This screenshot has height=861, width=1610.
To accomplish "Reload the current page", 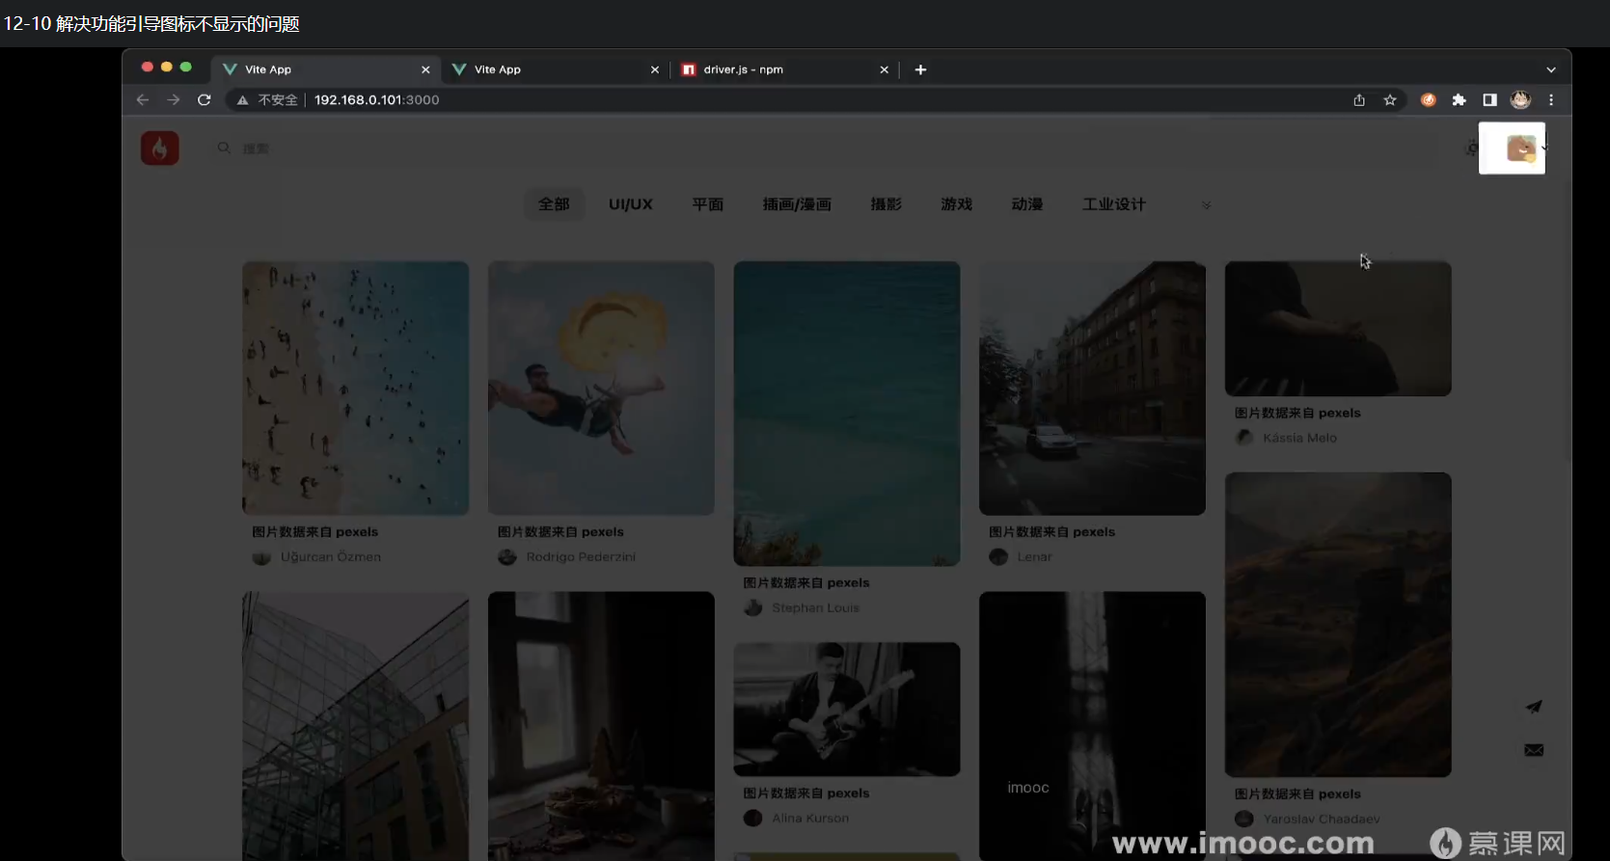I will pos(205,99).
